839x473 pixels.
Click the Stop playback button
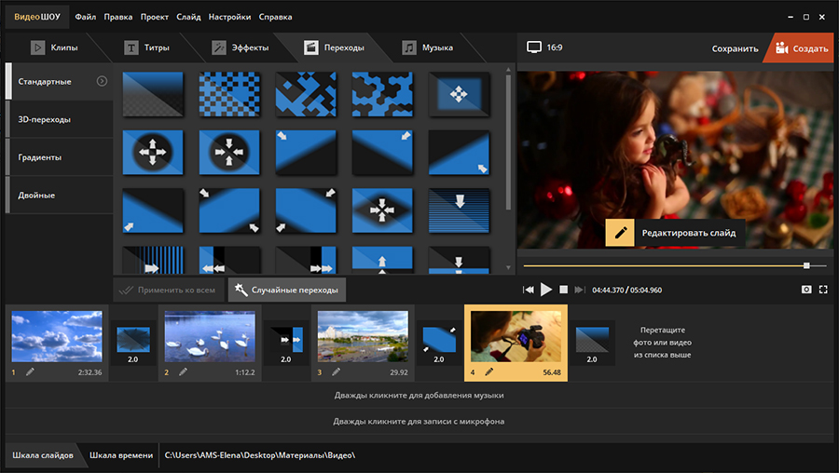(x=564, y=290)
